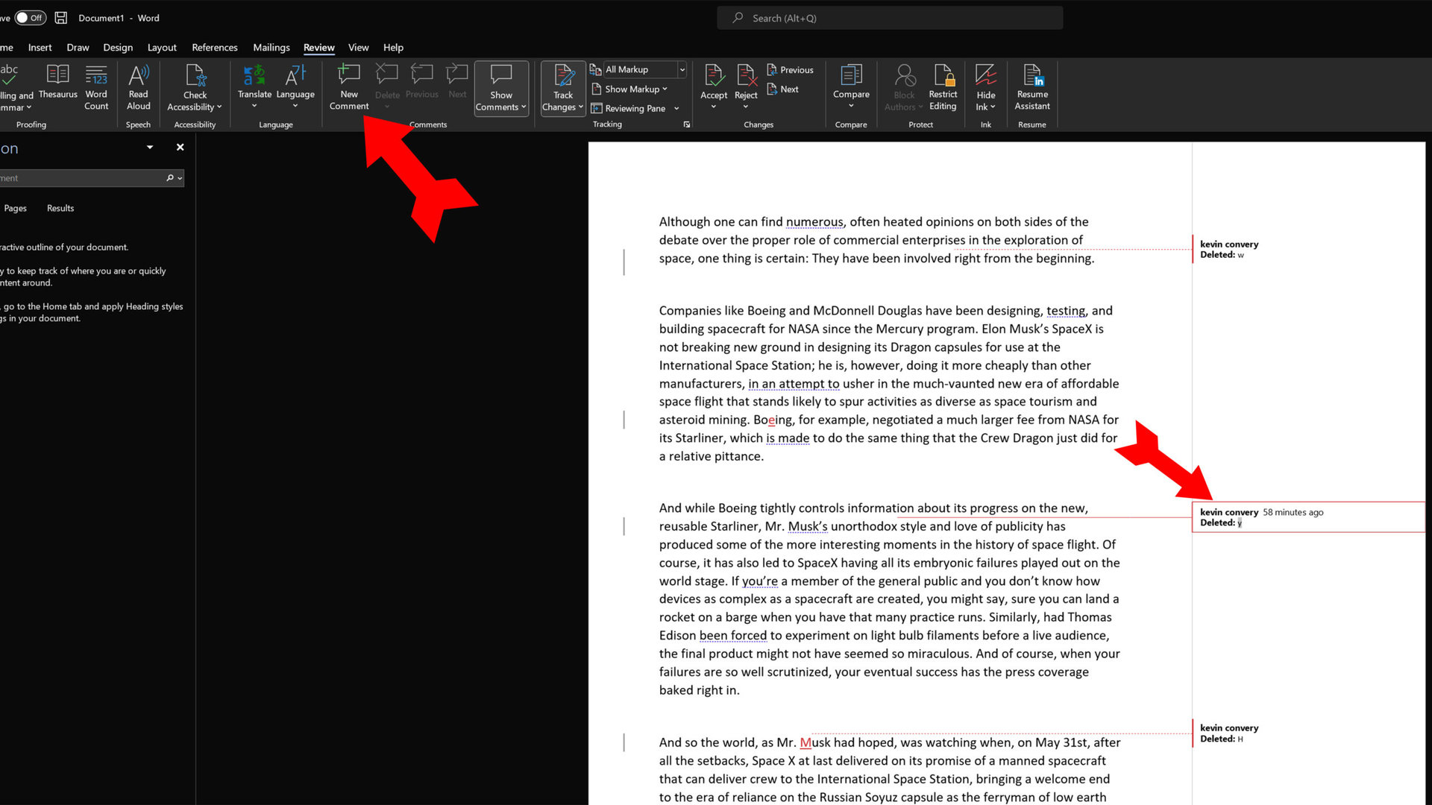
Task: Click the Compare documents icon
Action: (851, 75)
